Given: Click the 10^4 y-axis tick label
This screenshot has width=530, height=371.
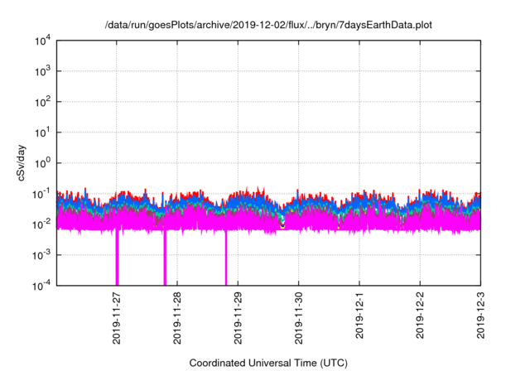Looking at the screenshot, I should (43, 41).
